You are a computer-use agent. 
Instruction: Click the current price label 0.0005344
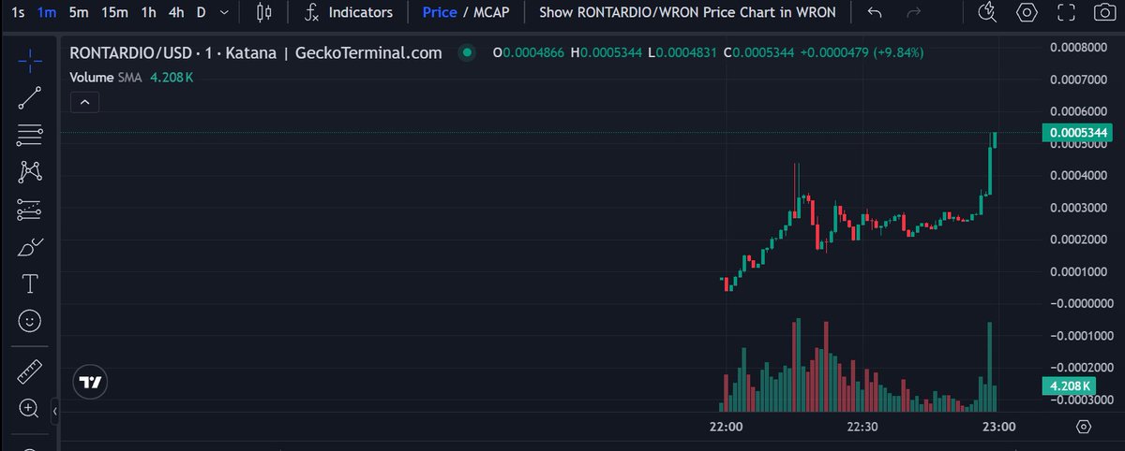pos(1077,133)
